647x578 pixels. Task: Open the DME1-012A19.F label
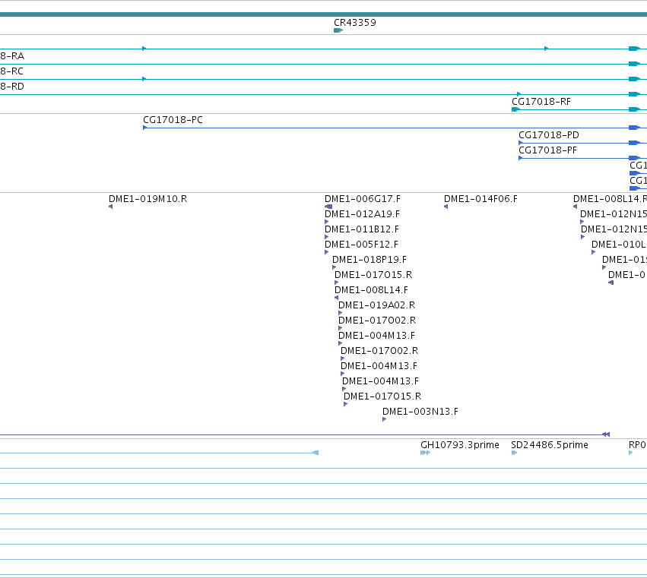click(x=362, y=214)
